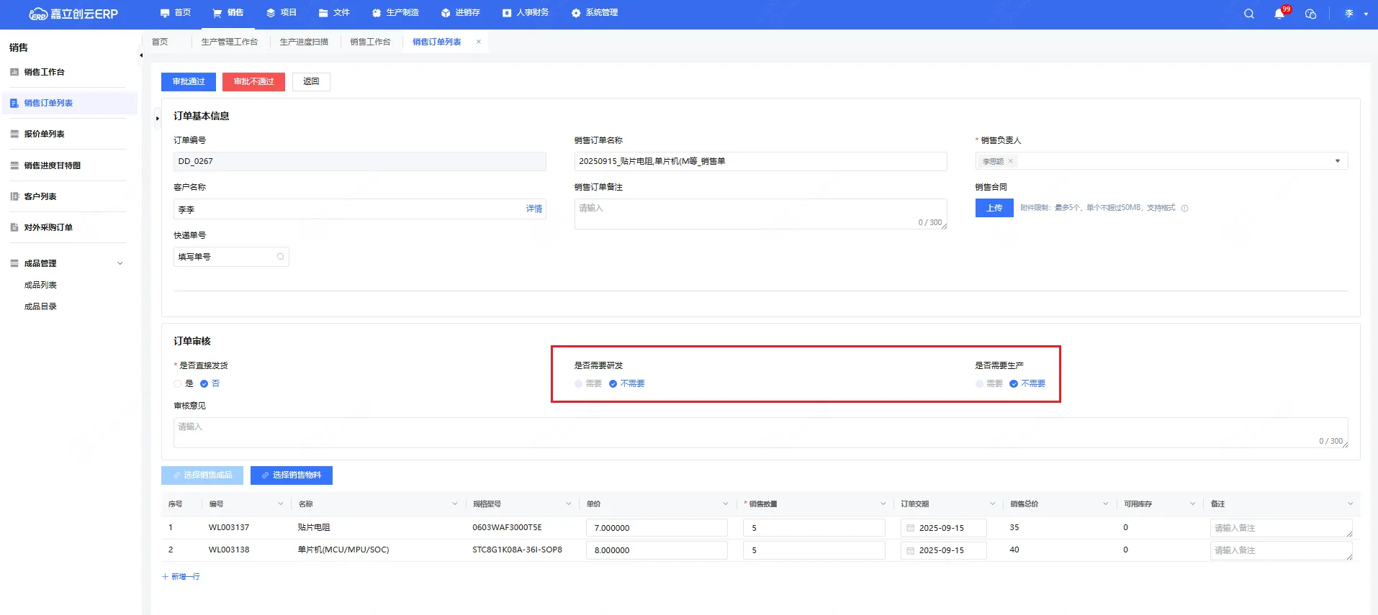
Task: Open the 销售负责人 dropdown
Action: click(x=1337, y=161)
